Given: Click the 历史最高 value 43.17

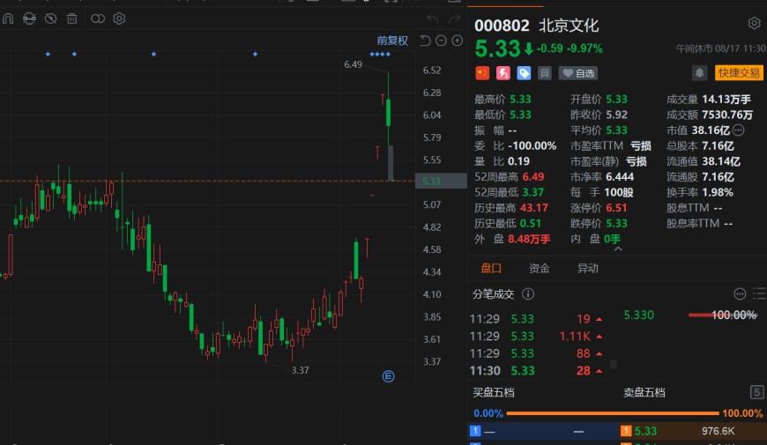Looking at the screenshot, I should click(x=533, y=208).
